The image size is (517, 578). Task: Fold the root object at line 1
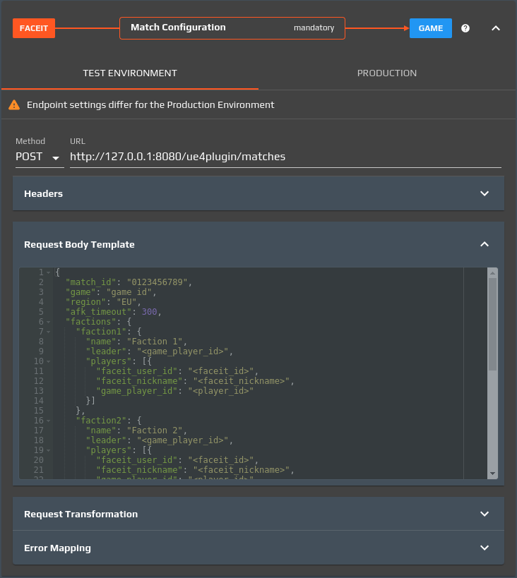pyautogui.click(x=49, y=272)
